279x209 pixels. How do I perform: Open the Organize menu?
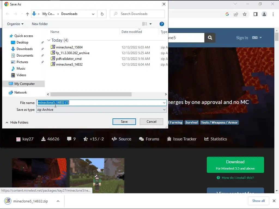(x=15, y=24)
